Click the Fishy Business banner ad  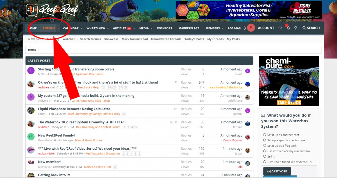coord(249,10)
